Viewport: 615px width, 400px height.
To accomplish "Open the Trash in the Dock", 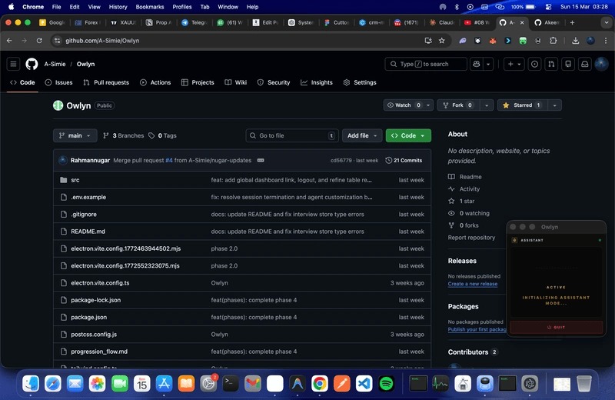I will click(584, 384).
